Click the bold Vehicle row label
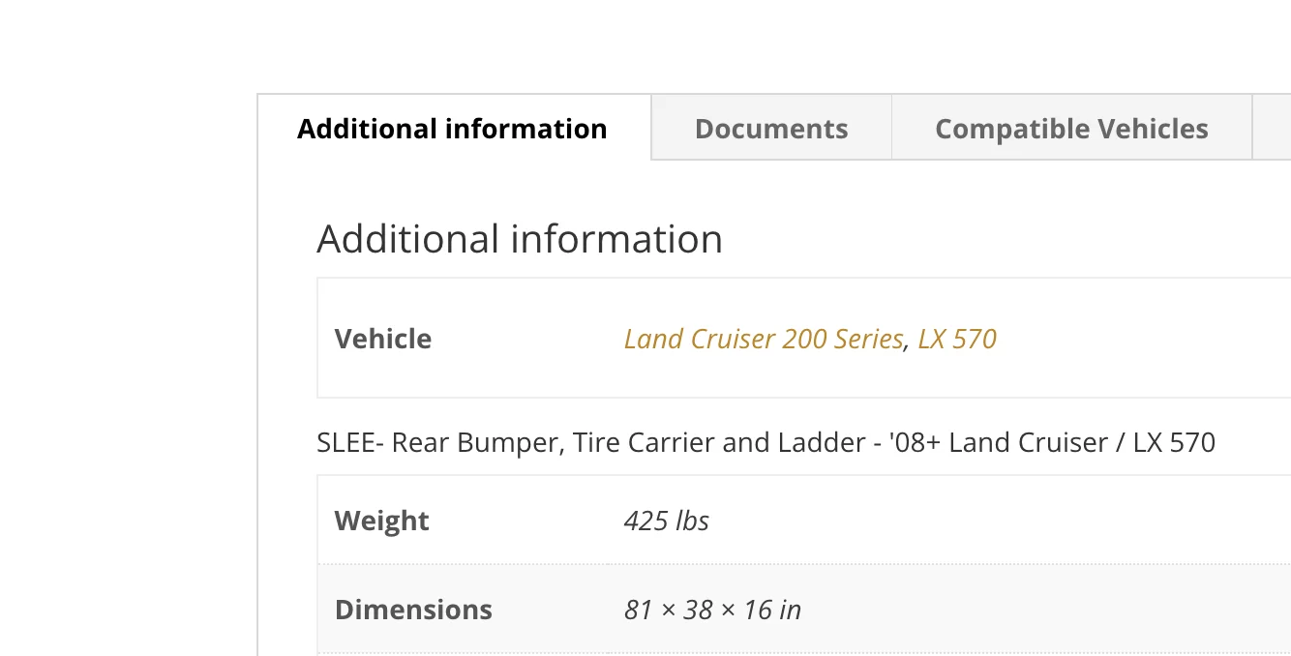Screen dimensions: 1291x656 click(383, 339)
